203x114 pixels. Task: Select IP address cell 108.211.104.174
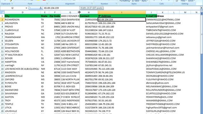tap(122, 23)
